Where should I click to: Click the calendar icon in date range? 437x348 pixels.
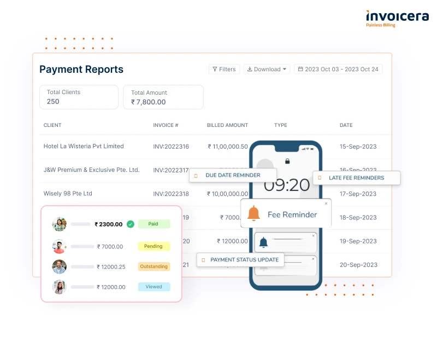[300, 69]
